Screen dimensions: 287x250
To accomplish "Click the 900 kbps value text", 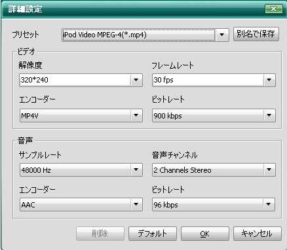I will pyautogui.click(x=168, y=116).
